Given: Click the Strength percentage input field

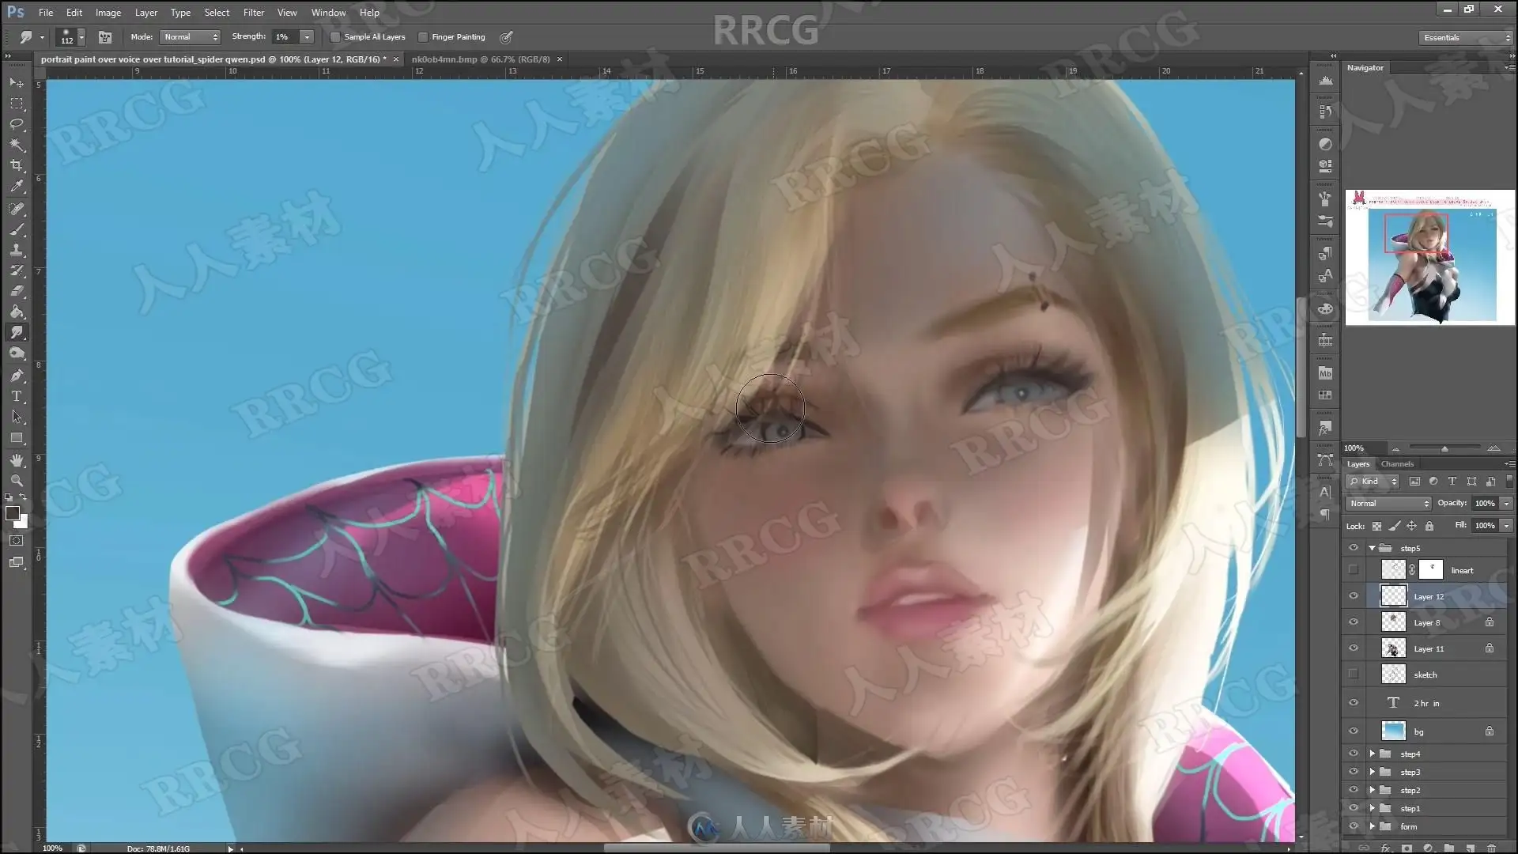Looking at the screenshot, I should tap(285, 37).
